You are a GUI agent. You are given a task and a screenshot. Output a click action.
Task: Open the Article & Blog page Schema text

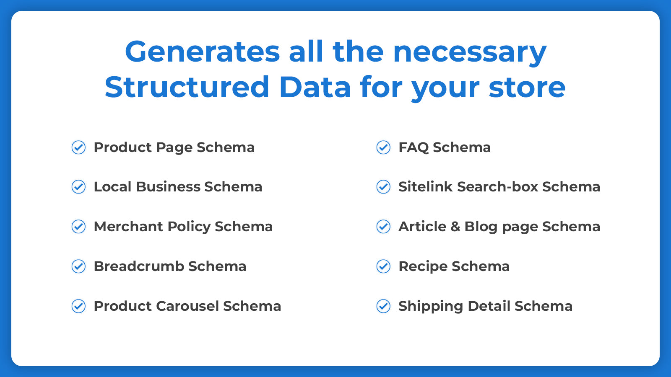[x=499, y=227]
